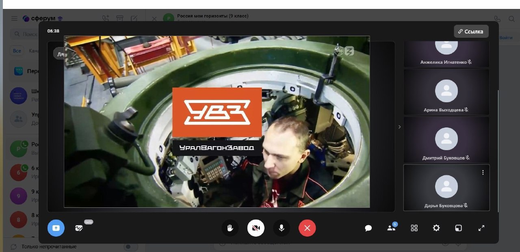Show the participants list
The image size is (520, 252).
pyautogui.click(x=391, y=228)
